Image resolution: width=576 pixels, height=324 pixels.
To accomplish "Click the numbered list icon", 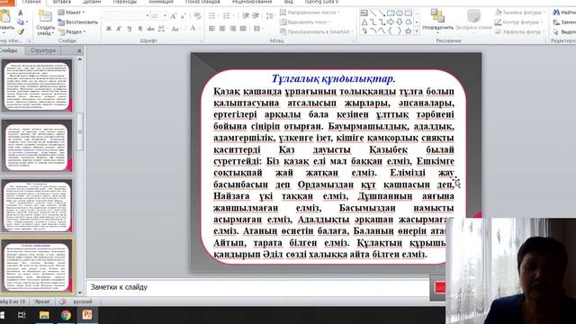I will pos(227,16).
